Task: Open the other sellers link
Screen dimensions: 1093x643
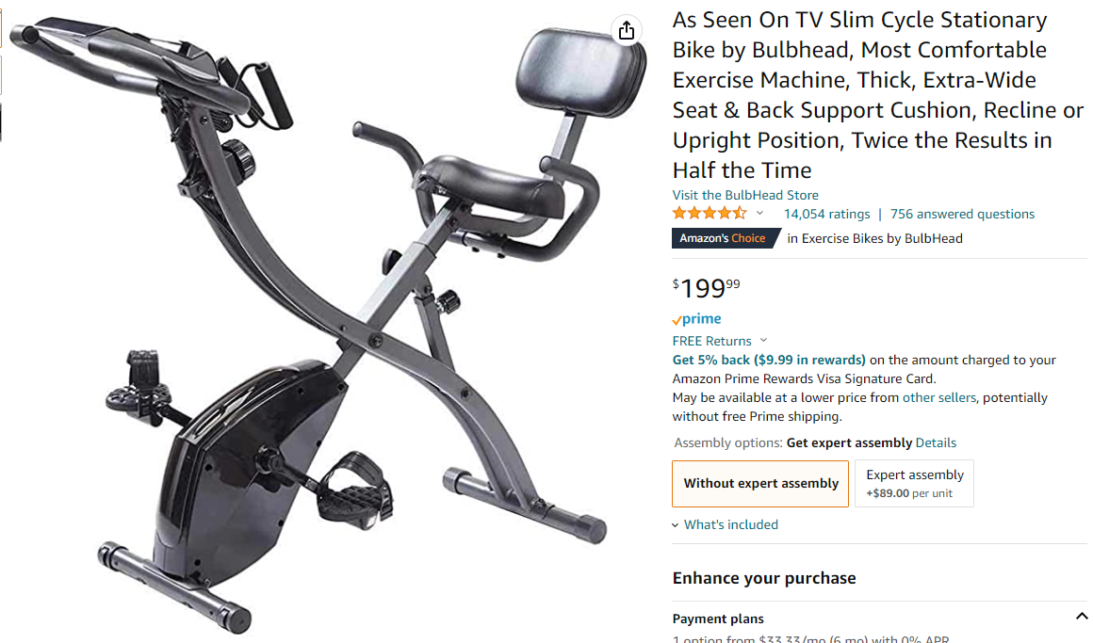Action: 939,398
